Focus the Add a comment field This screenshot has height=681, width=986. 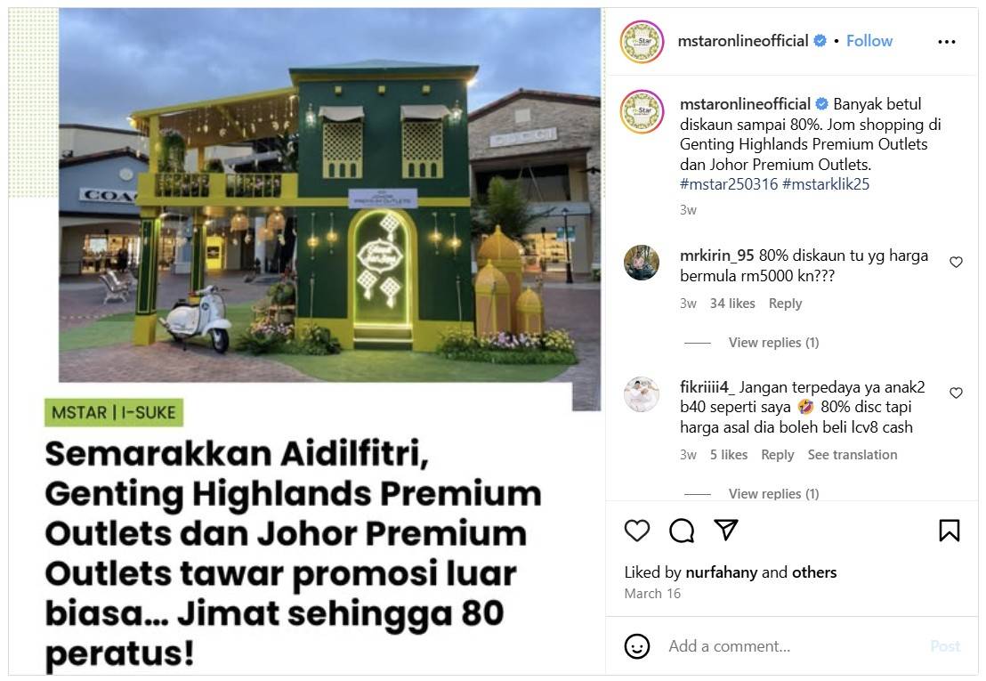(792, 645)
